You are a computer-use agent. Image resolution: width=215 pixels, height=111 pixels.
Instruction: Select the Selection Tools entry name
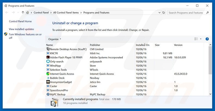58,70
